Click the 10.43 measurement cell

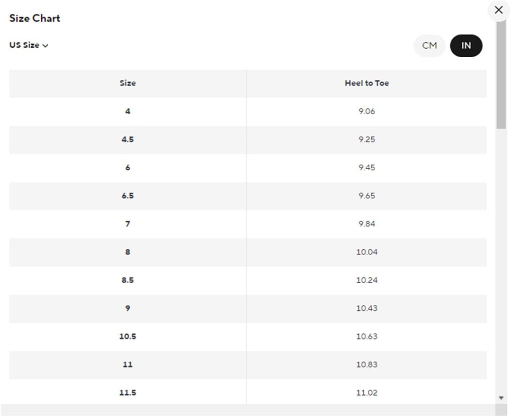(x=367, y=308)
